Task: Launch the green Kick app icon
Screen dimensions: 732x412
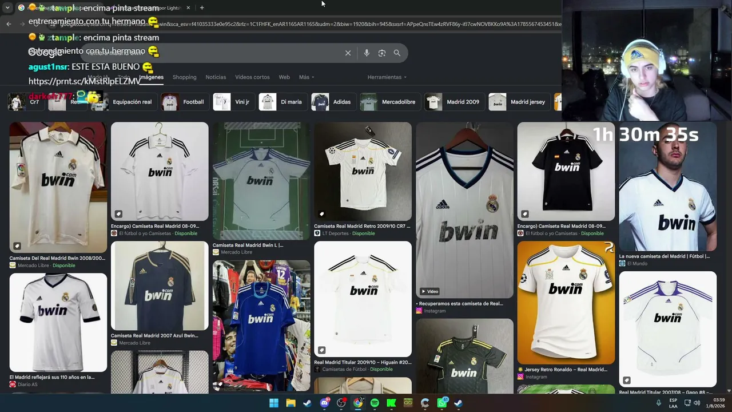Action: [391, 403]
